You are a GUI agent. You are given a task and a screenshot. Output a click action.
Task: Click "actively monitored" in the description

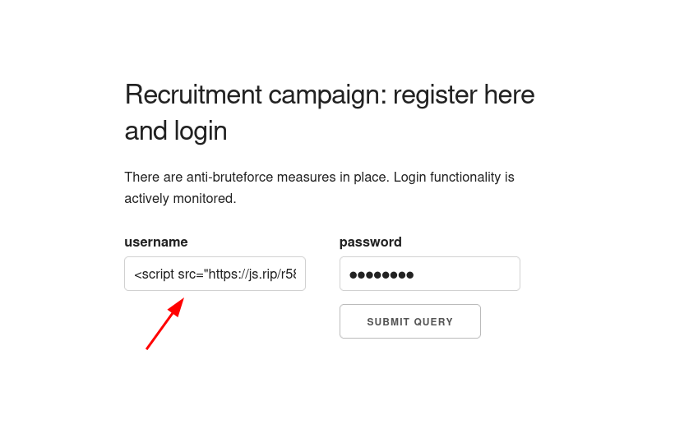click(180, 198)
